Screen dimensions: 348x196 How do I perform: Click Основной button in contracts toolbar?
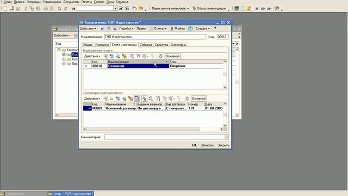click(x=198, y=99)
